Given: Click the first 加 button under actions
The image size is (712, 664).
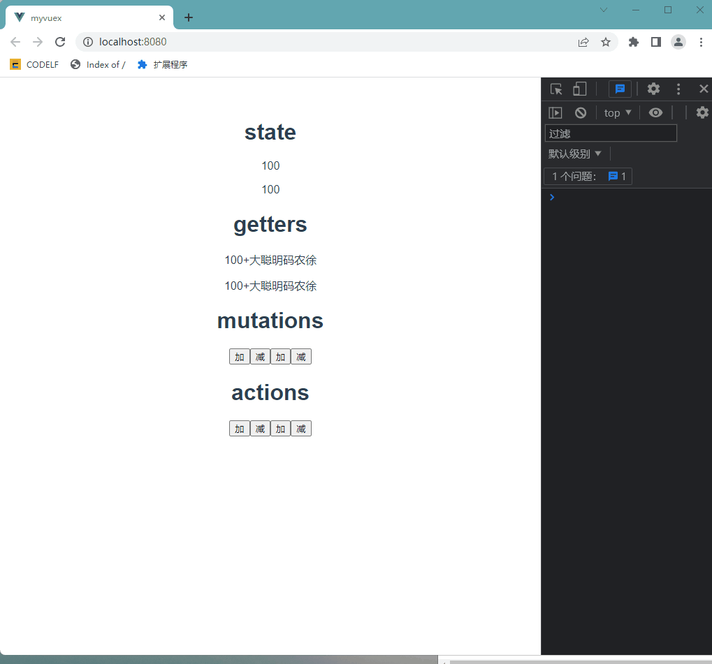Looking at the screenshot, I should coord(239,429).
